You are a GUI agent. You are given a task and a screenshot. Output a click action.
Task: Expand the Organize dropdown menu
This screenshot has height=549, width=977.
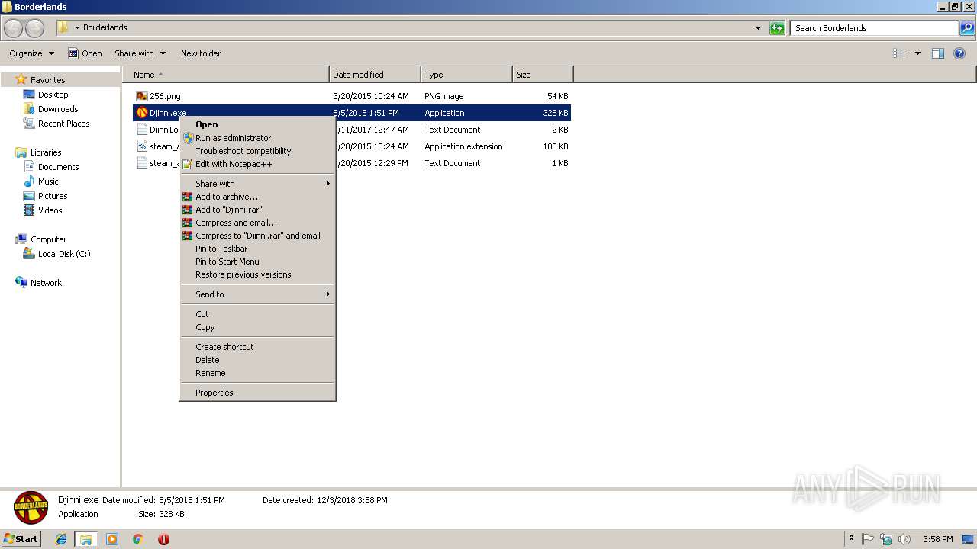point(32,53)
